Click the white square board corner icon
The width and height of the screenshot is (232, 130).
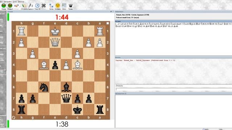[108, 23]
